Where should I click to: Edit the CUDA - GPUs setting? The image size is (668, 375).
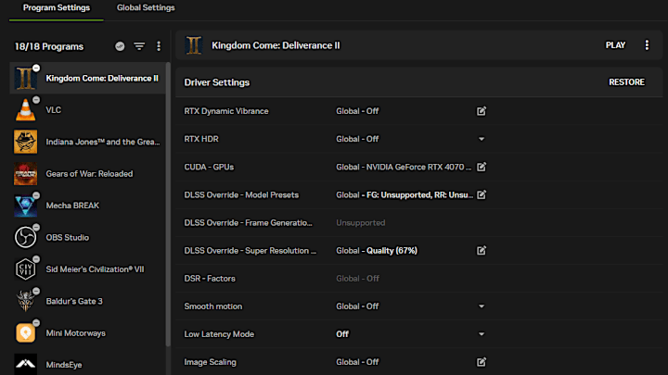[481, 167]
